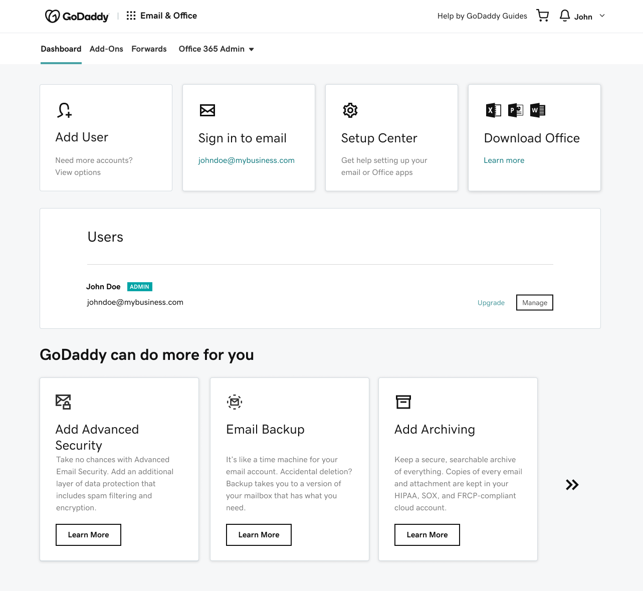Viewport: 643px width, 591px height.
Task: Switch to the Forwards tab
Action: (149, 49)
